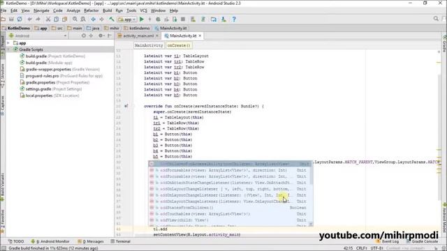Viewport: 447px width, 251px height.
Task: Click the navigate Forward arrow icon
Action: pos(101,20)
